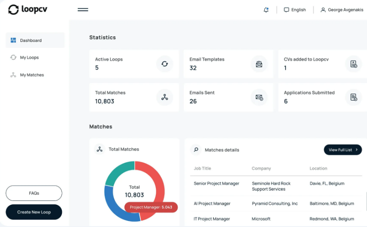Image resolution: width=367 pixels, height=227 pixels.
Task: Click the Location column header
Action: 318,168
